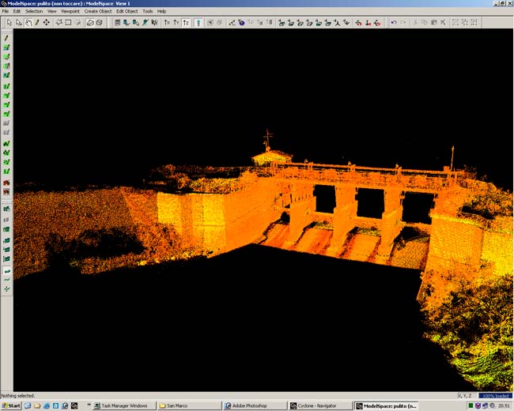This screenshot has width=514, height=411.
Task: Click the Windows Start button
Action: [11, 405]
